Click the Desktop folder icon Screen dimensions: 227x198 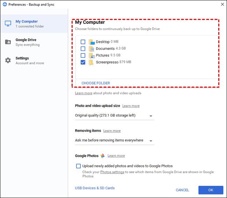pyautogui.click(x=91, y=42)
